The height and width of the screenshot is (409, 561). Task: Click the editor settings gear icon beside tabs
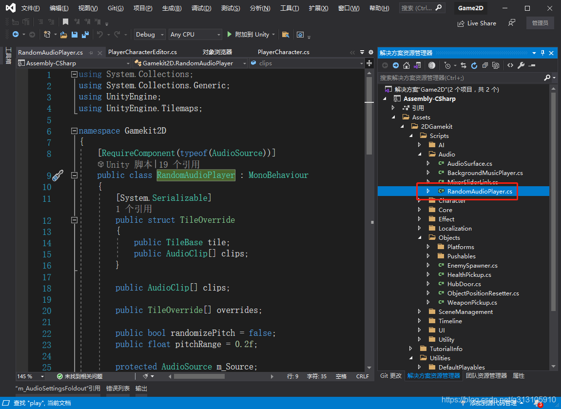coord(371,52)
